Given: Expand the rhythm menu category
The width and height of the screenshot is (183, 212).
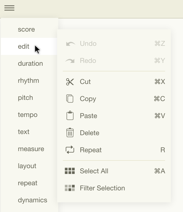Looking at the screenshot, I should (x=28, y=81).
